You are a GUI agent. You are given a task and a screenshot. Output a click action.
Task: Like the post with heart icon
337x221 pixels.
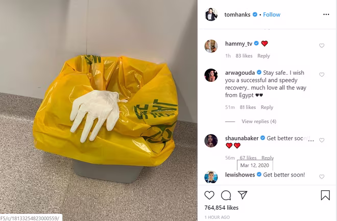(x=209, y=195)
